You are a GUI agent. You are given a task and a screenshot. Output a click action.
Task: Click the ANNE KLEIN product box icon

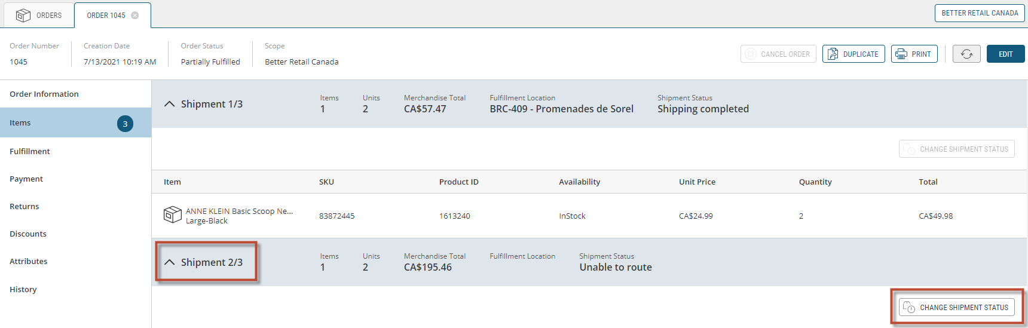pos(172,214)
